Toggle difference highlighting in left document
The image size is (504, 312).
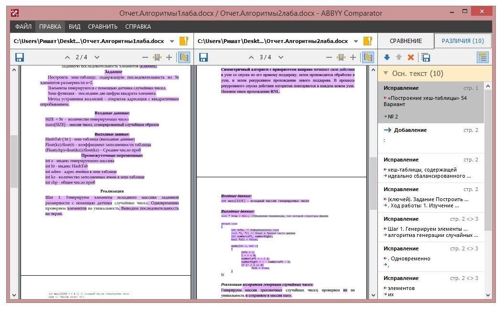(184, 57)
